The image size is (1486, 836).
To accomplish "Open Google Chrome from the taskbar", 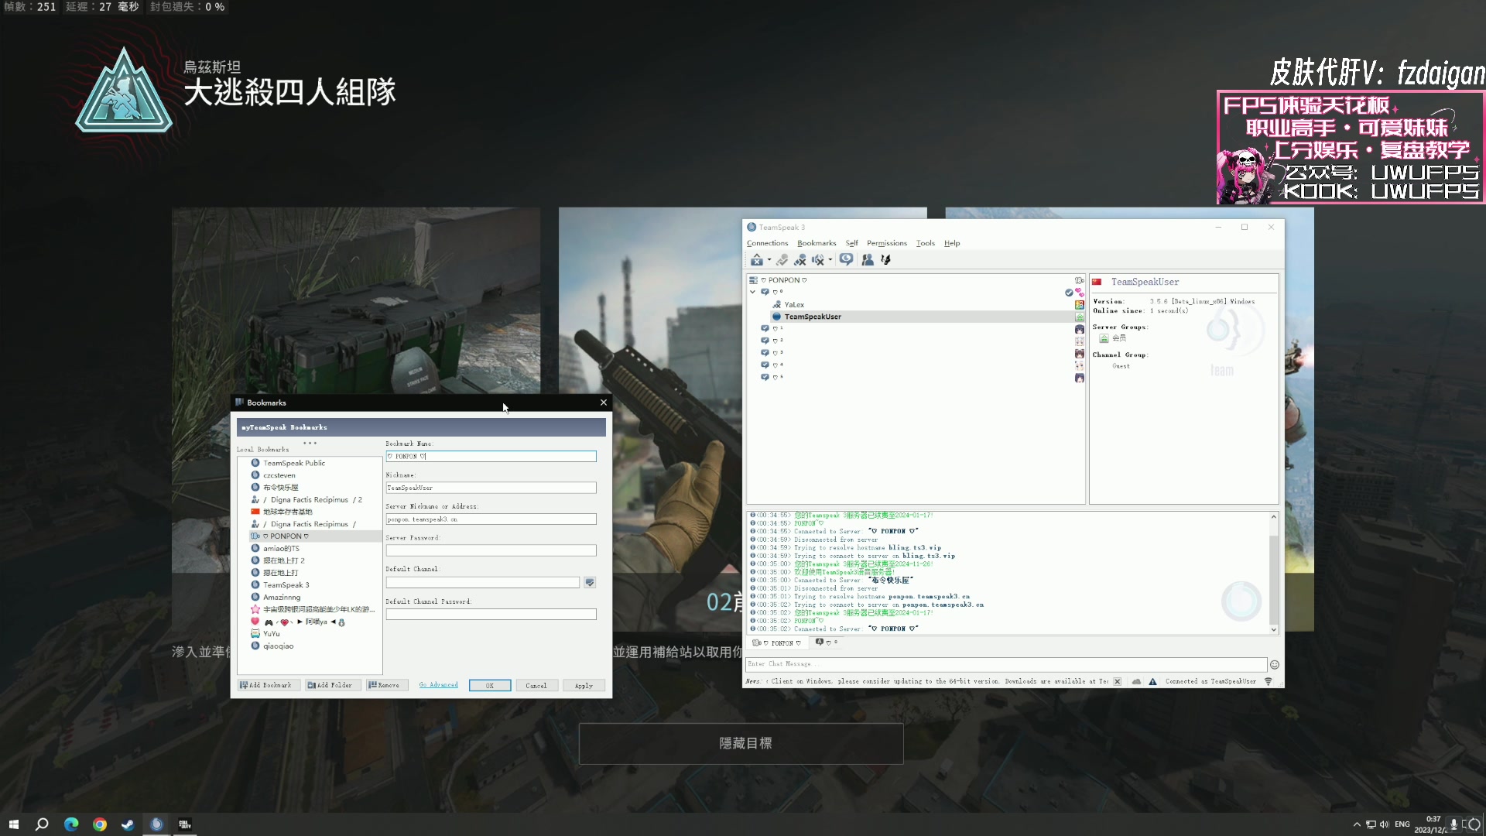I will pyautogui.click(x=100, y=824).
